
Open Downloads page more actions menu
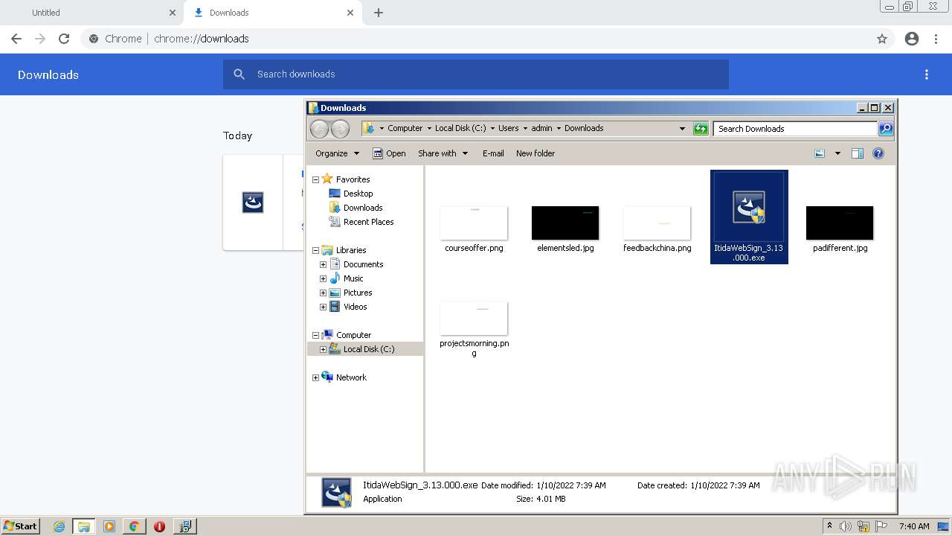tap(927, 74)
